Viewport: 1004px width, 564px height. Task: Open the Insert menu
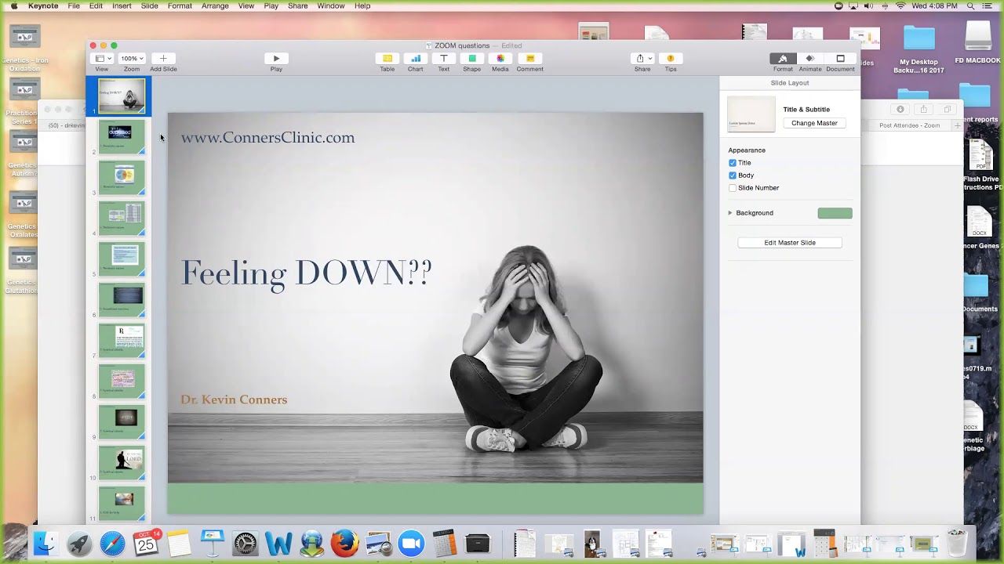pyautogui.click(x=122, y=5)
